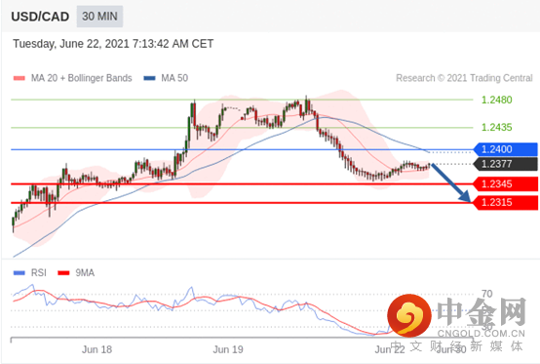
Task: Click the Trading Central research credit text
Action: click(x=464, y=78)
